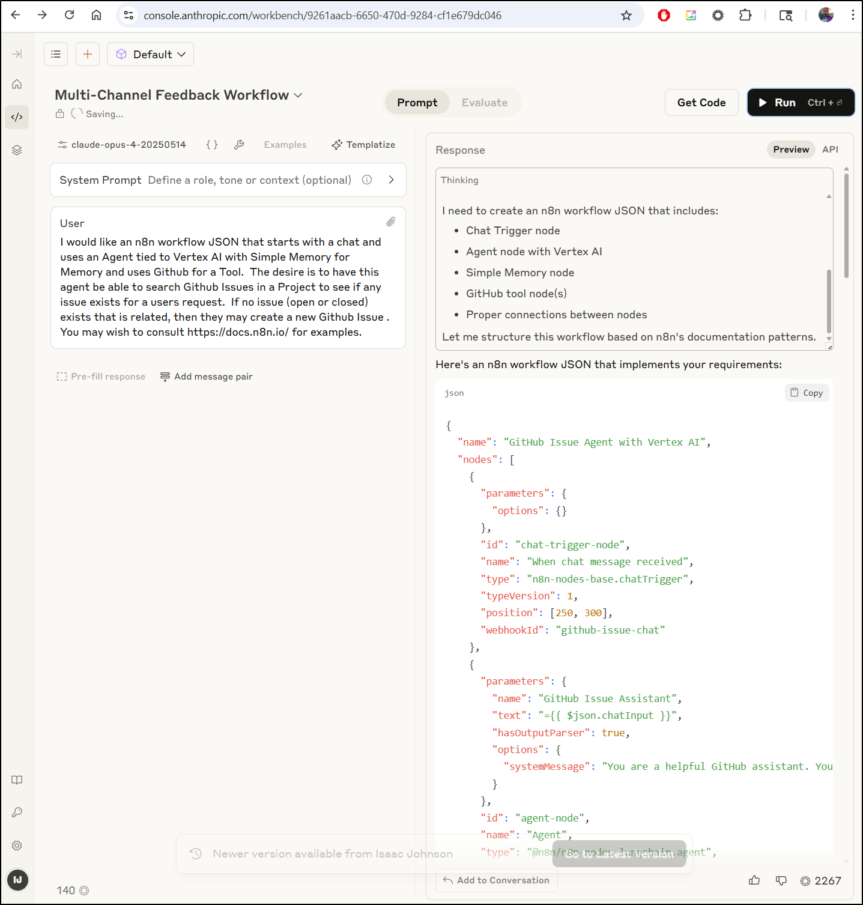This screenshot has width=863, height=905.
Task: Click the 140 token count indicator
Action: click(73, 891)
